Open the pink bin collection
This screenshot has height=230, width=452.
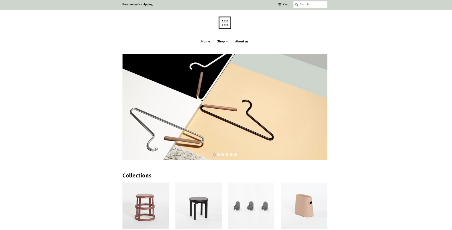[x=304, y=205]
